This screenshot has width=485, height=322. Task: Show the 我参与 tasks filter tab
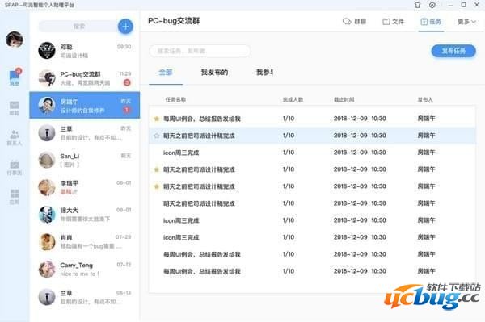(x=264, y=73)
